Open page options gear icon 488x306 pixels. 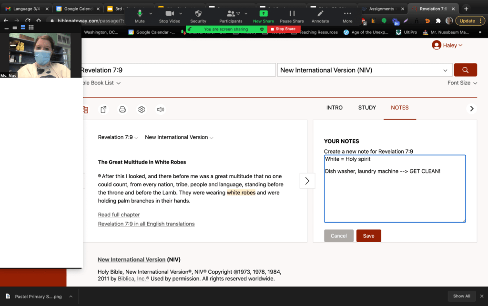pos(142,110)
